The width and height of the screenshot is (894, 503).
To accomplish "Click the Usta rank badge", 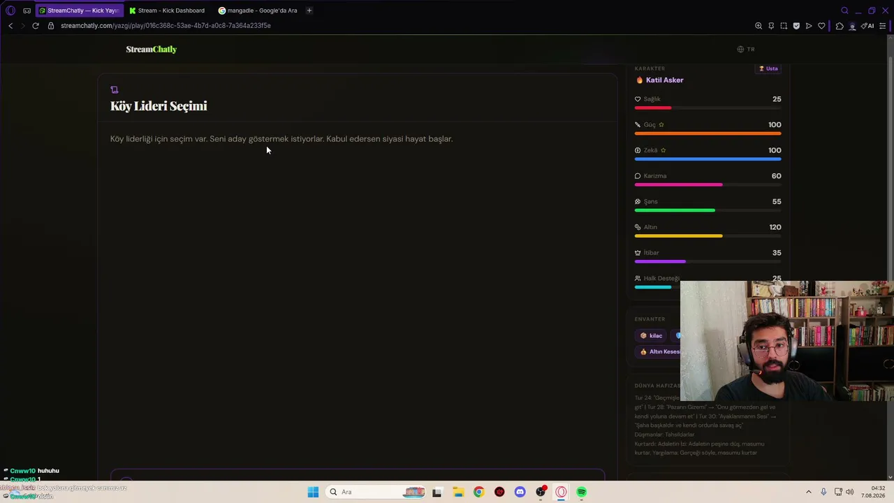I will (x=768, y=68).
